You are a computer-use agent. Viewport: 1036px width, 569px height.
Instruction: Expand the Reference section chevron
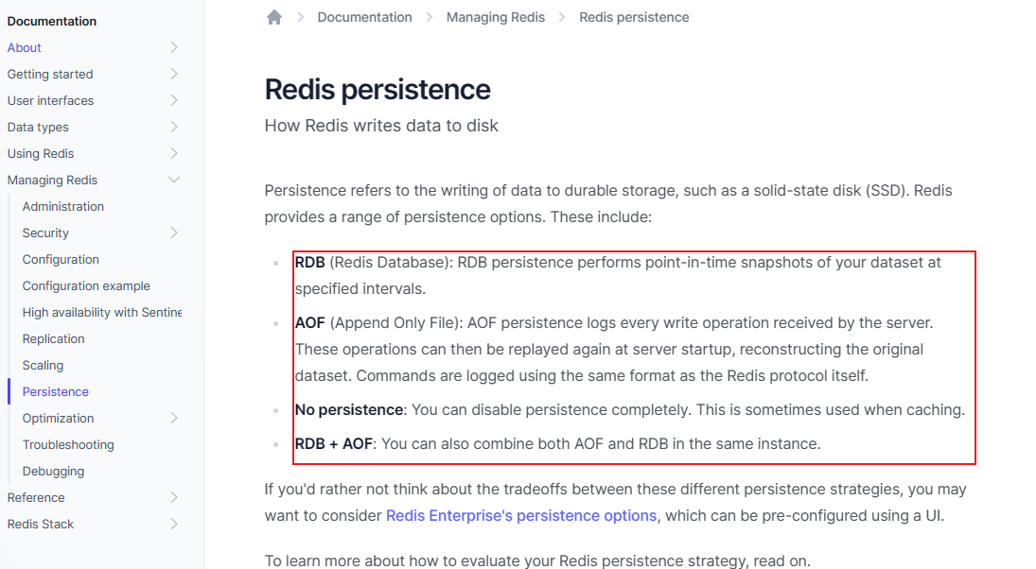pyautogui.click(x=174, y=497)
